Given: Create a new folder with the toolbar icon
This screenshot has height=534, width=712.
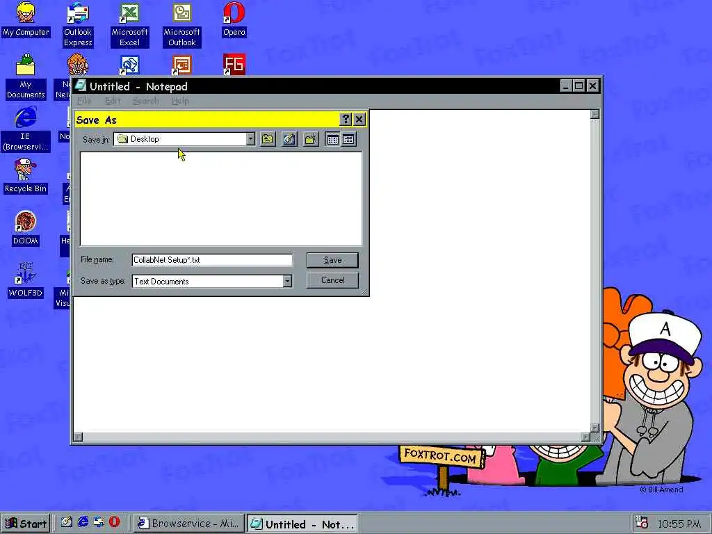Looking at the screenshot, I should [x=311, y=139].
